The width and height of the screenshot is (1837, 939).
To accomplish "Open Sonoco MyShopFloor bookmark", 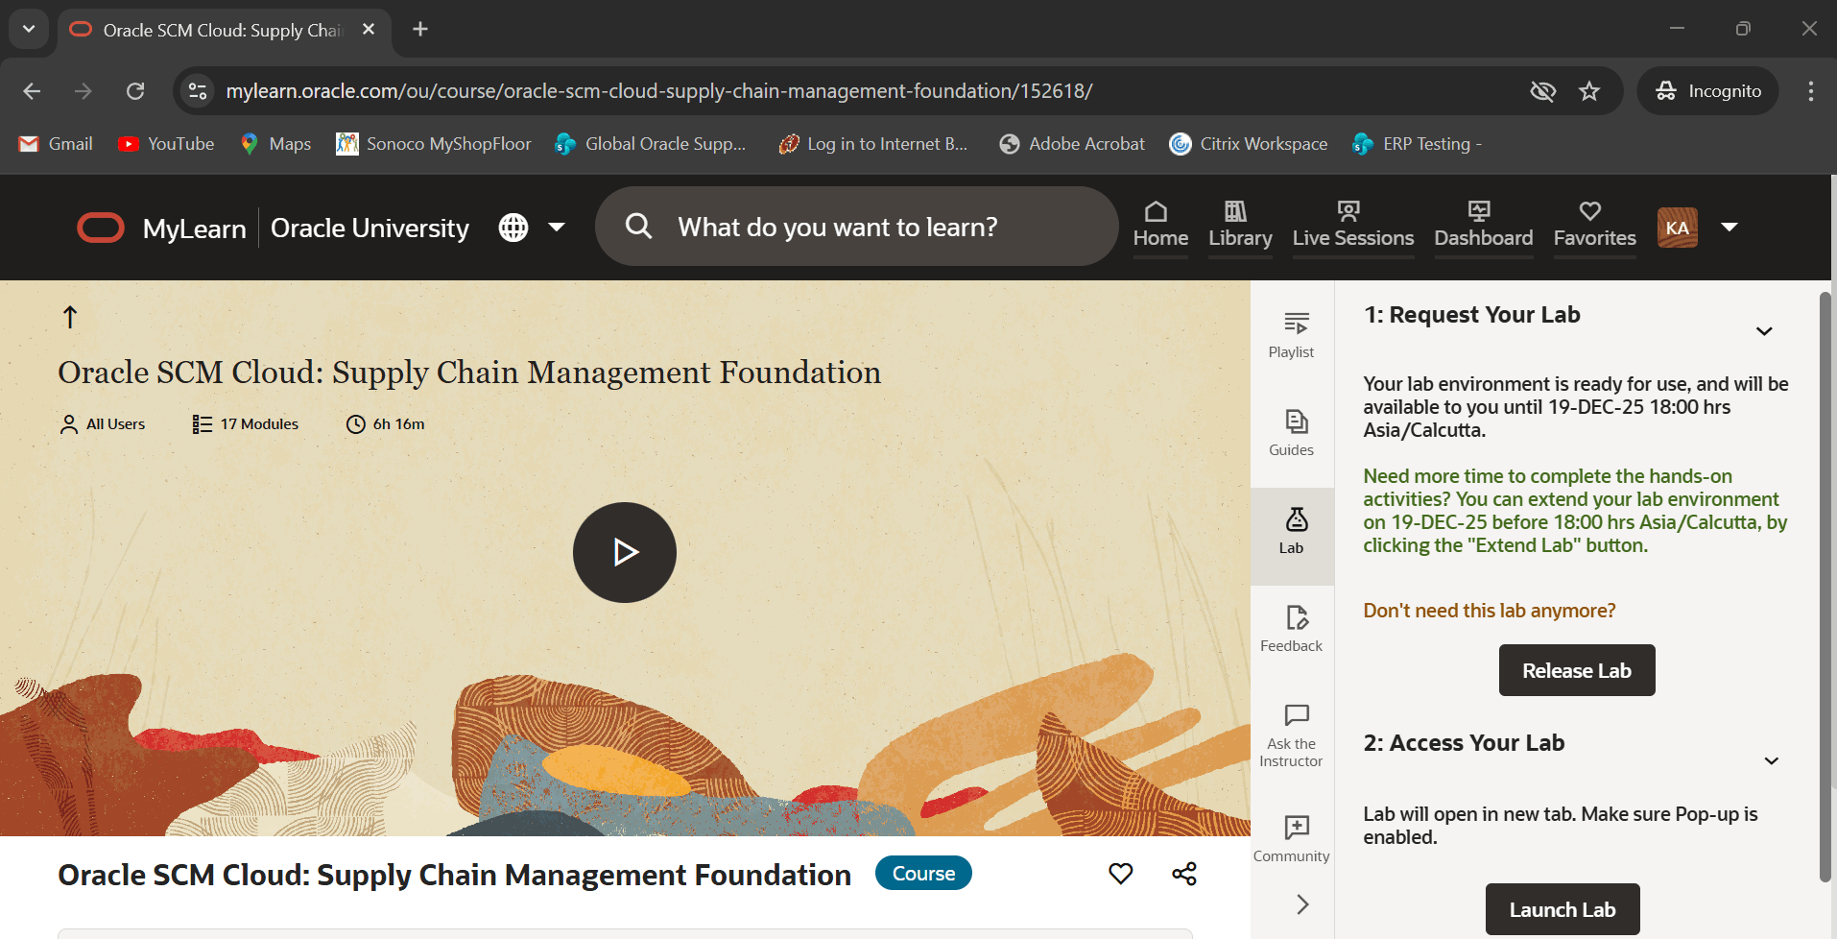I will [433, 144].
